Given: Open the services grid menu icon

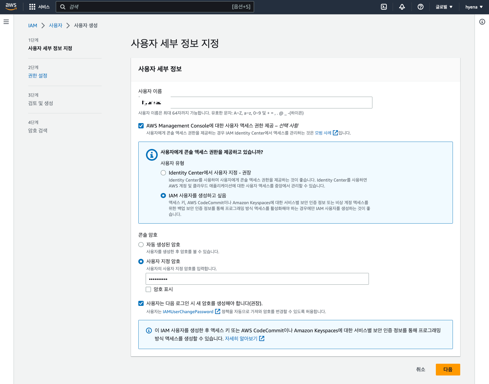Looking at the screenshot, I should click(32, 7).
